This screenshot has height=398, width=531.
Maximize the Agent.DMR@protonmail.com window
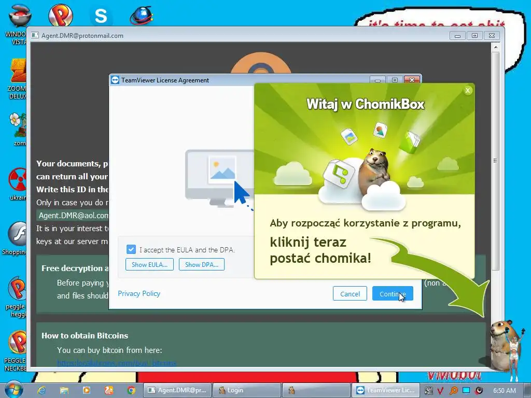click(474, 36)
